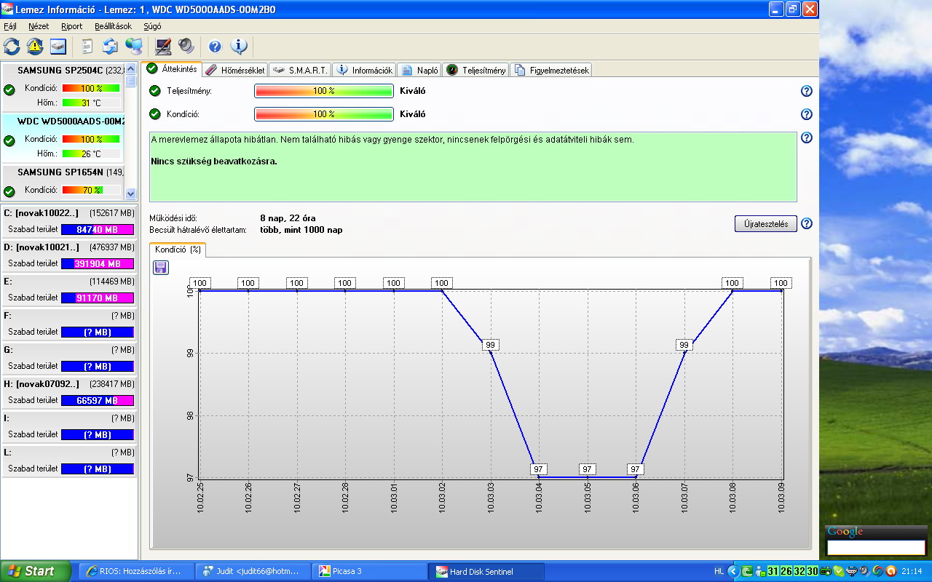Click the temperature 31 tray icon
The image size is (932, 582).
[773, 571]
